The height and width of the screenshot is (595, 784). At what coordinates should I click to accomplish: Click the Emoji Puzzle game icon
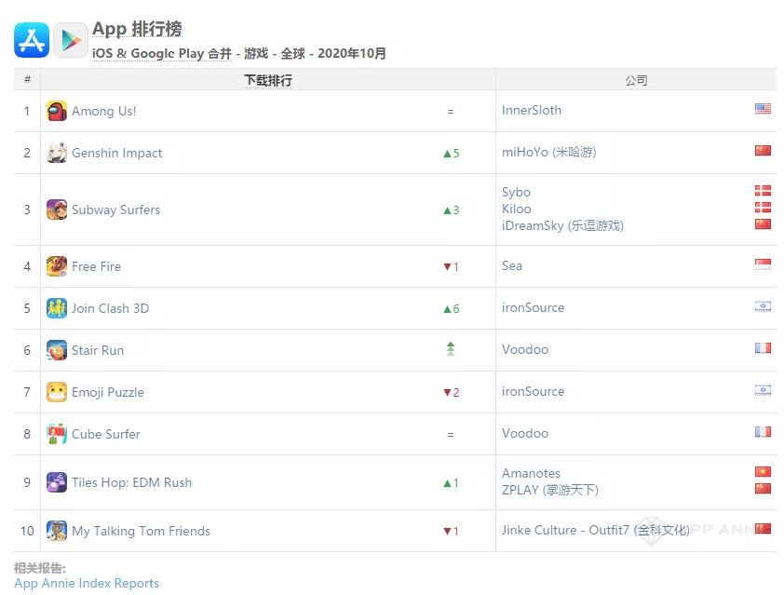tap(57, 392)
